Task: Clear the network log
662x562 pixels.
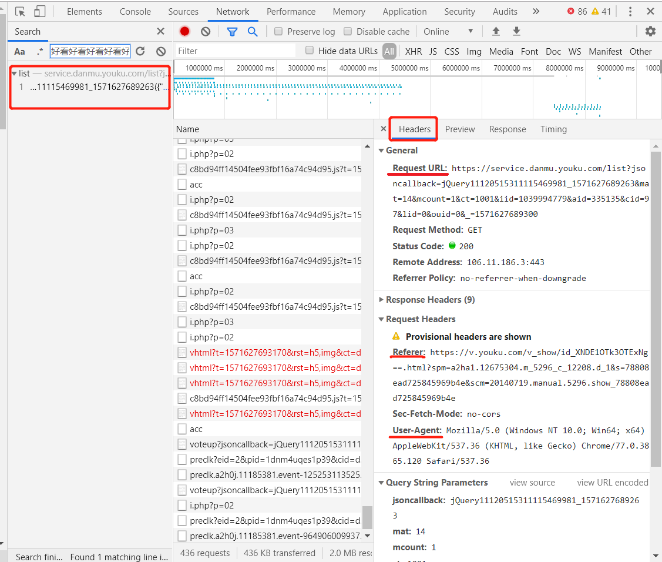Action: [x=206, y=32]
